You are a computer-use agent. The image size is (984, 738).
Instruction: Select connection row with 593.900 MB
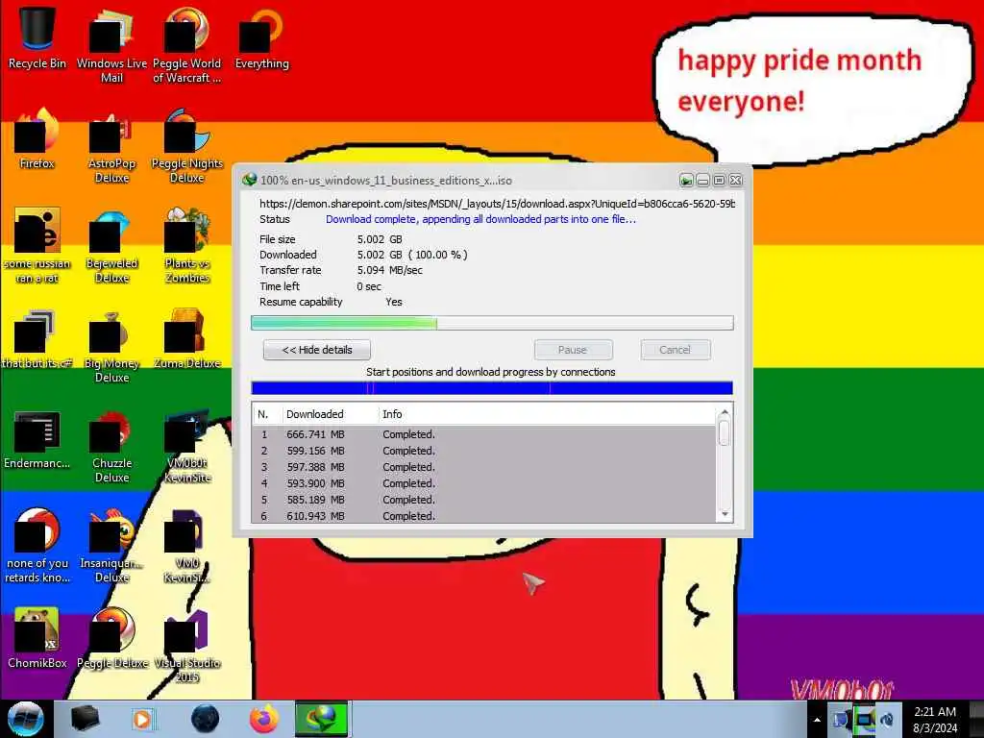(484, 483)
